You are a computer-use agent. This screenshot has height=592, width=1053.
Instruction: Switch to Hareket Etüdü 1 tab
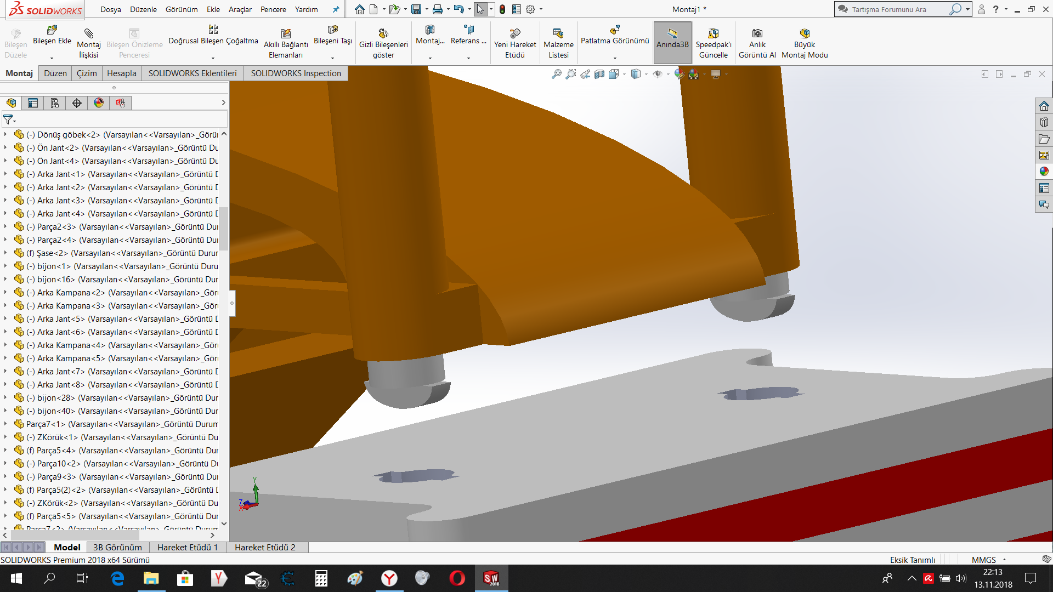point(188,547)
